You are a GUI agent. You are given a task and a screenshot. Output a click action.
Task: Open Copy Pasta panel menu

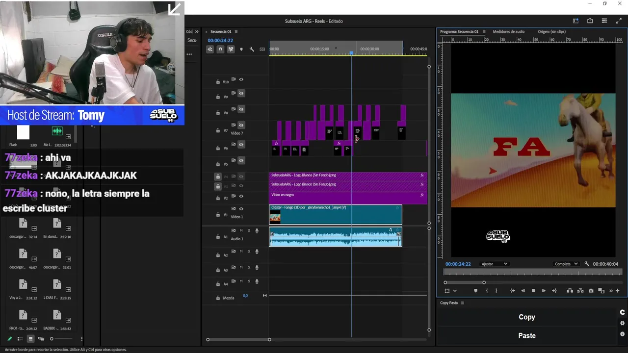tap(462, 303)
